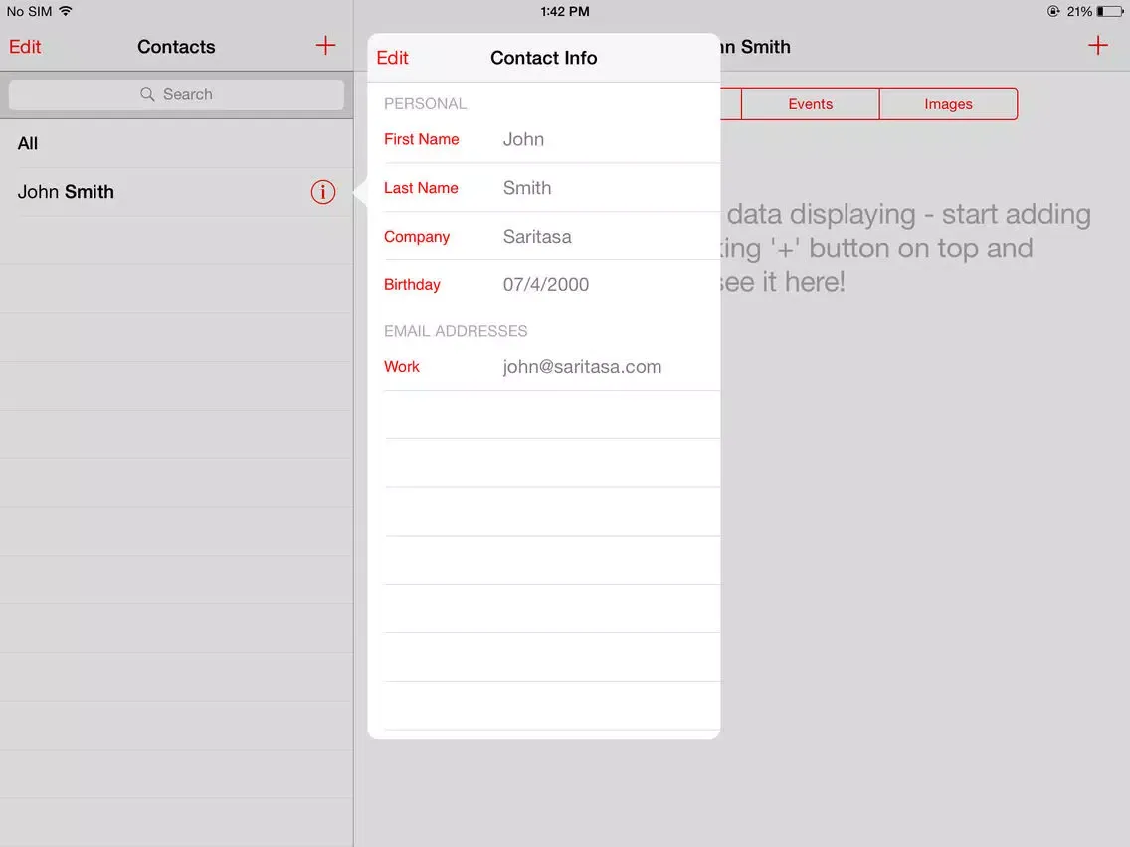Tap the add contact plus icon
The image size is (1130, 847).
325,46
